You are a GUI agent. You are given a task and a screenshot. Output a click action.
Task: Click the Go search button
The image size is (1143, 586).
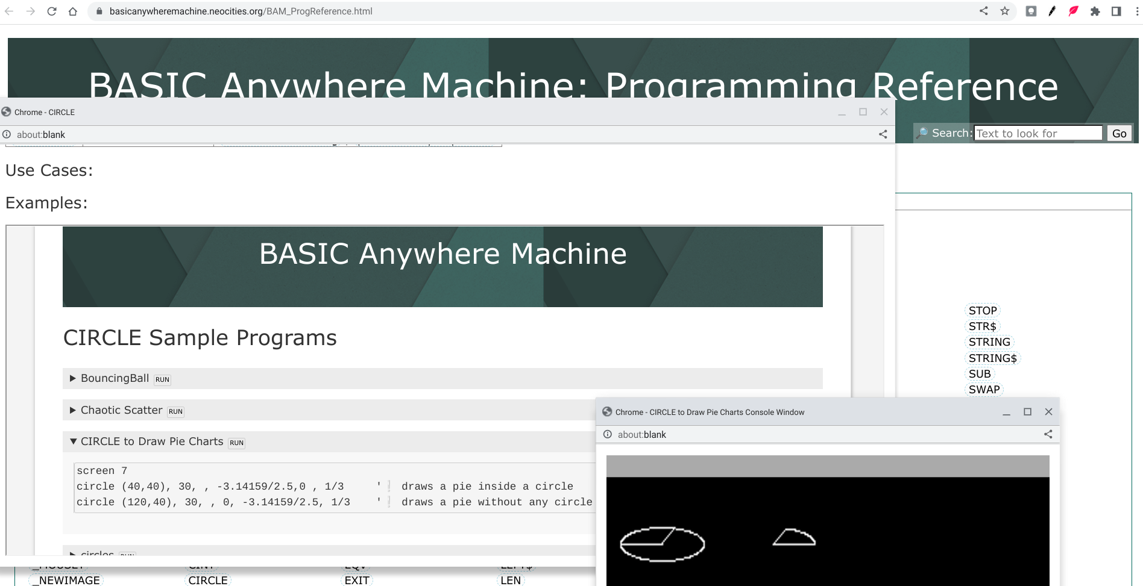click(x=1119, y=133)
